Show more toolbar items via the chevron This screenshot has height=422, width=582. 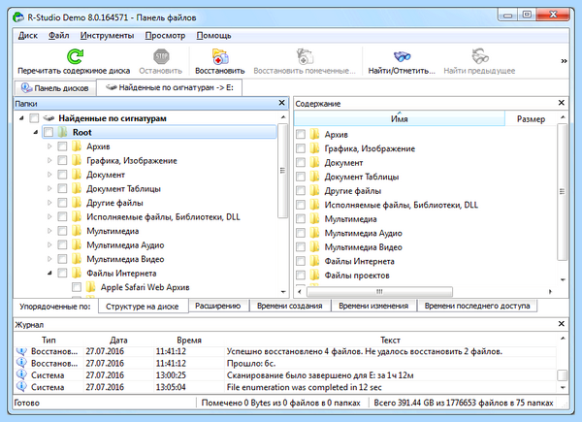click(564, 61)
